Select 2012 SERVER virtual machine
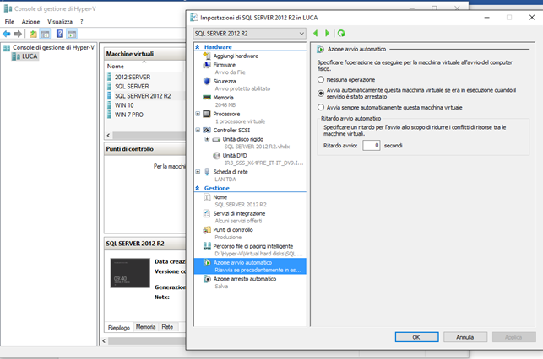This screenshot has width=543, height=359. coord(133,77)
